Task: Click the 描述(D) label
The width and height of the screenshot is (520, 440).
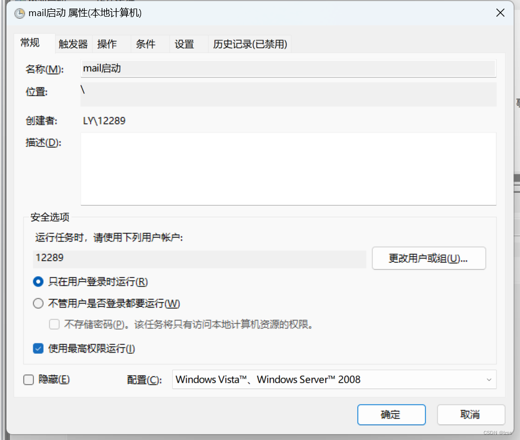Action: click(x=43, y=143)
